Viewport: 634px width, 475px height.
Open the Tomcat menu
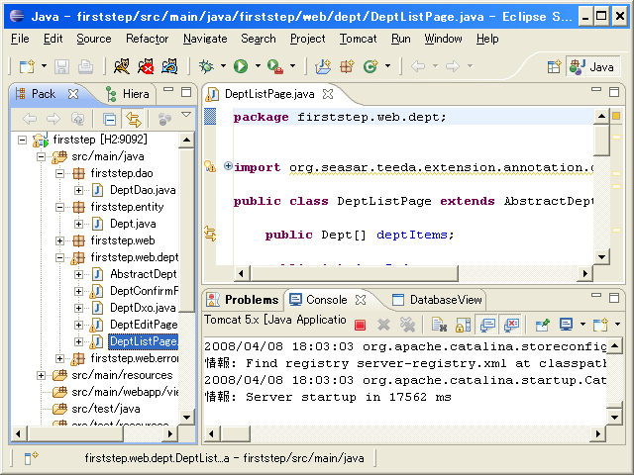coord(357,39)
